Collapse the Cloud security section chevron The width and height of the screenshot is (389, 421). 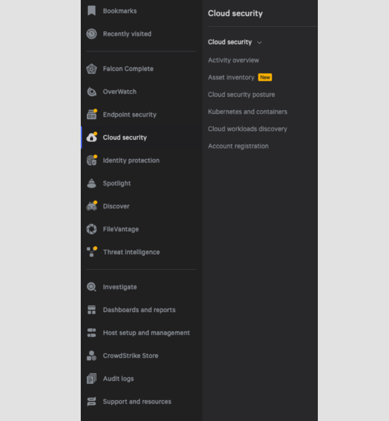260,42
